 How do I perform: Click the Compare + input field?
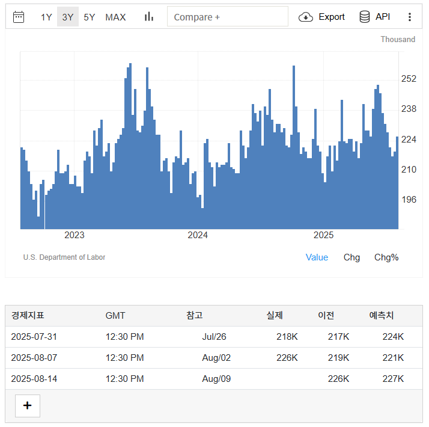click(x=228, y=17)
